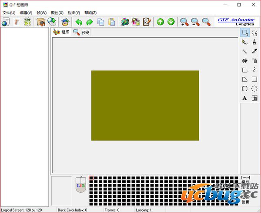Open the 帧(W) menu
261x213 pixels.
click(42, 13)
